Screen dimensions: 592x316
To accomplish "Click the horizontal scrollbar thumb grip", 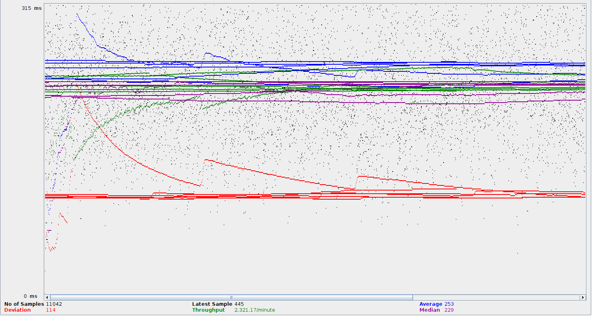I will (x=231, y=297).
